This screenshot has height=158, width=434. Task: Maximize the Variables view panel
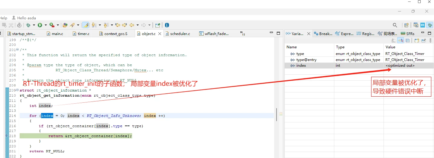[x=429, y=33]
